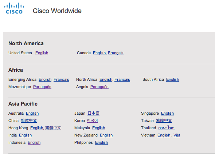
Task: Select Hong Kong Traditional Chinese link
Action: click(53, 128)
